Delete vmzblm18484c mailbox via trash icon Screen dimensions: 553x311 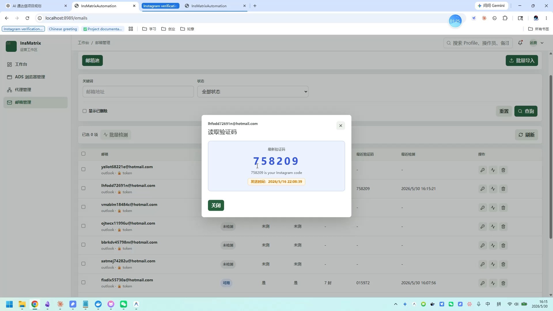503,208
